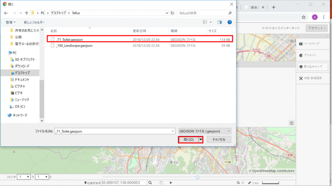The width and height of the screenshot is (332, 186).
Task: Open ネットワーク in the sidebar
Action: click(x=17, y=115)
